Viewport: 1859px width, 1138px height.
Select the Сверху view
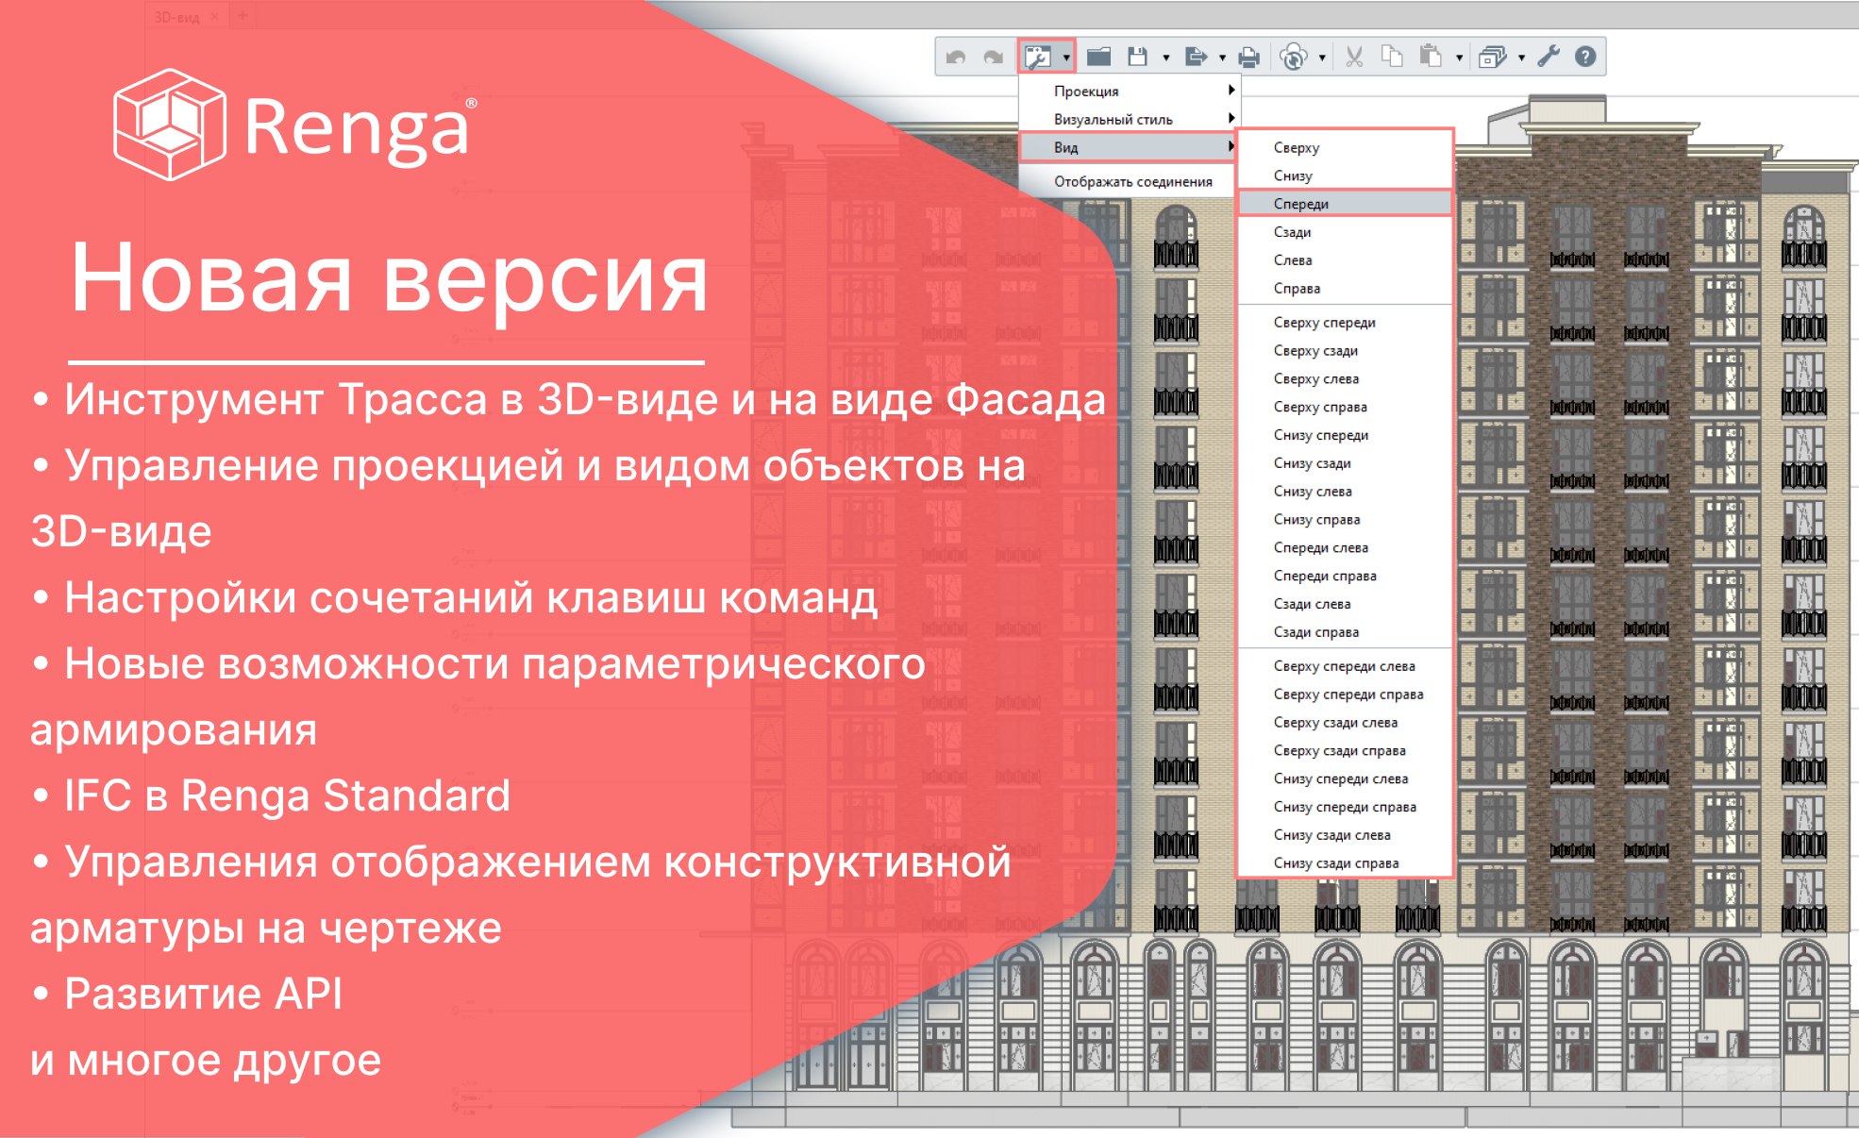point(1344,147)
